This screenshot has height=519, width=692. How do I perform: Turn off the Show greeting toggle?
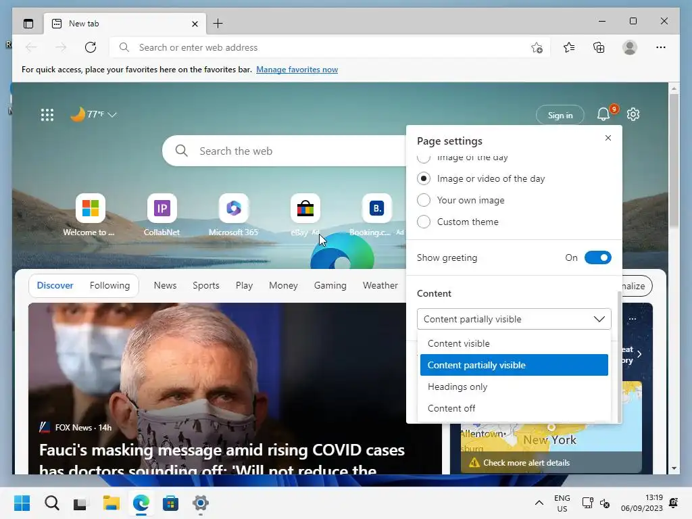(597, 257)
